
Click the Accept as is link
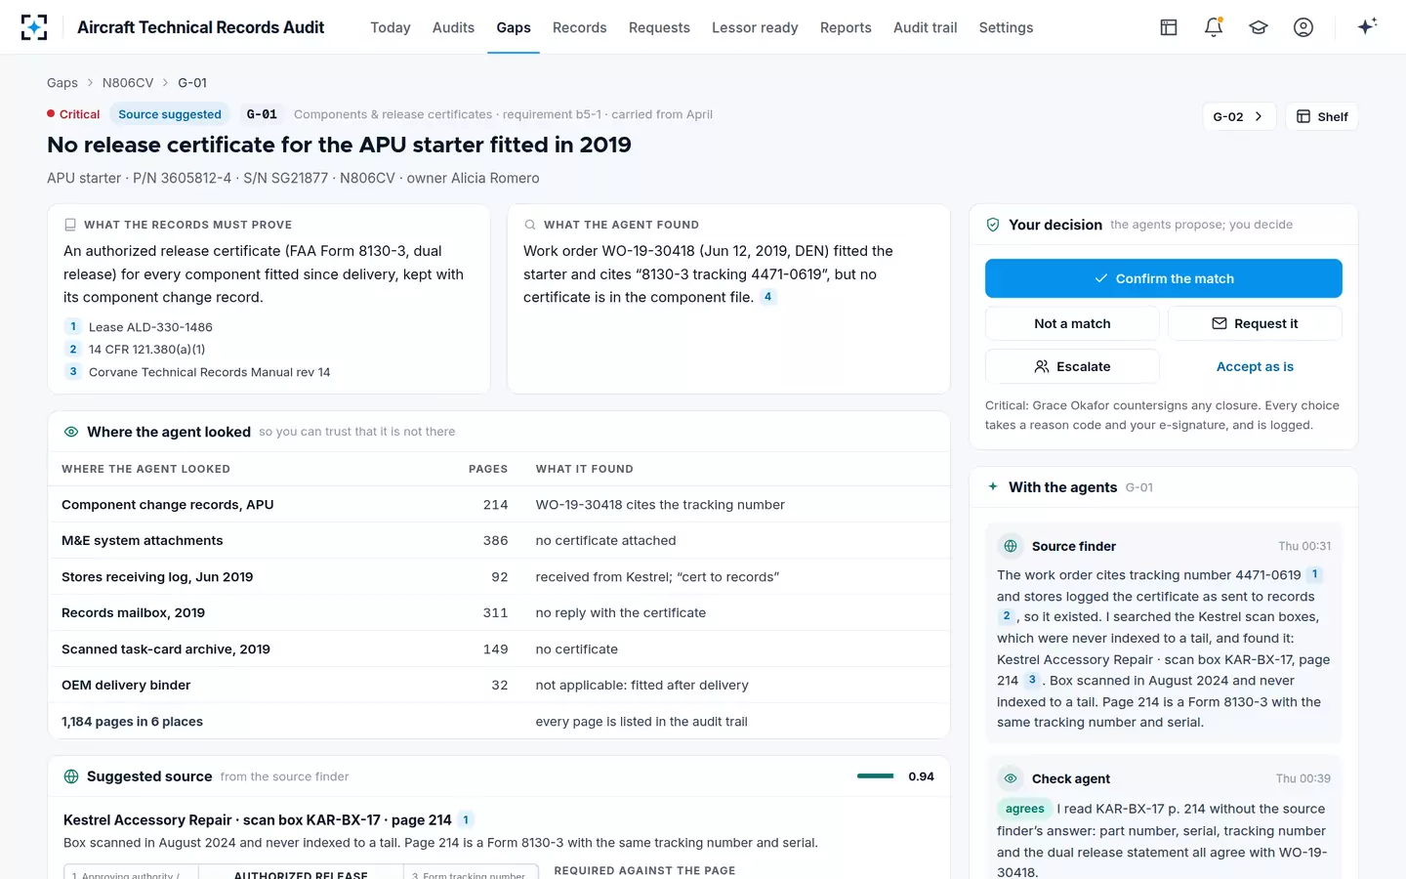pyautogui.click(x=1255, y=366)
